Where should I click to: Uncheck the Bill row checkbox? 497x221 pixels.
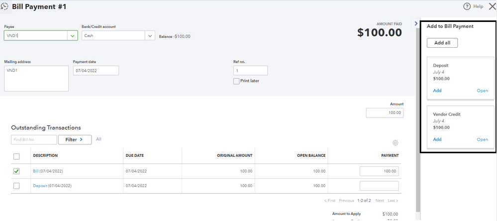pos(16,171)
